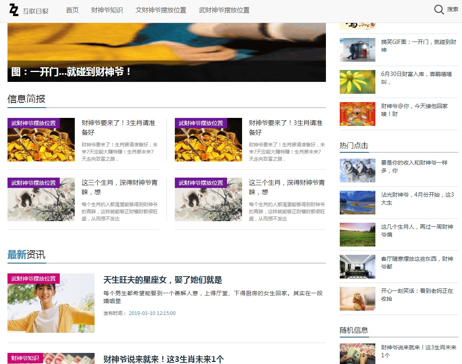Click right ink painting pig thumbnail
The height and width of the screenshot is (364, 462).
pyautogui.click(x=208, y=199)
